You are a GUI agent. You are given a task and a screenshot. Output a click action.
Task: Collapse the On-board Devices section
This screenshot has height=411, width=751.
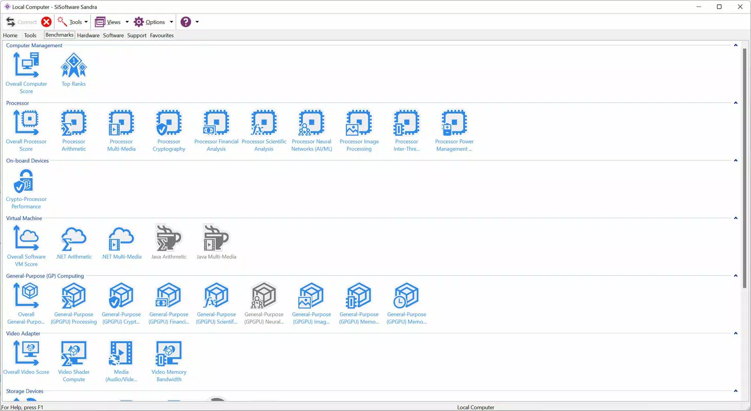tap(736, 160)
